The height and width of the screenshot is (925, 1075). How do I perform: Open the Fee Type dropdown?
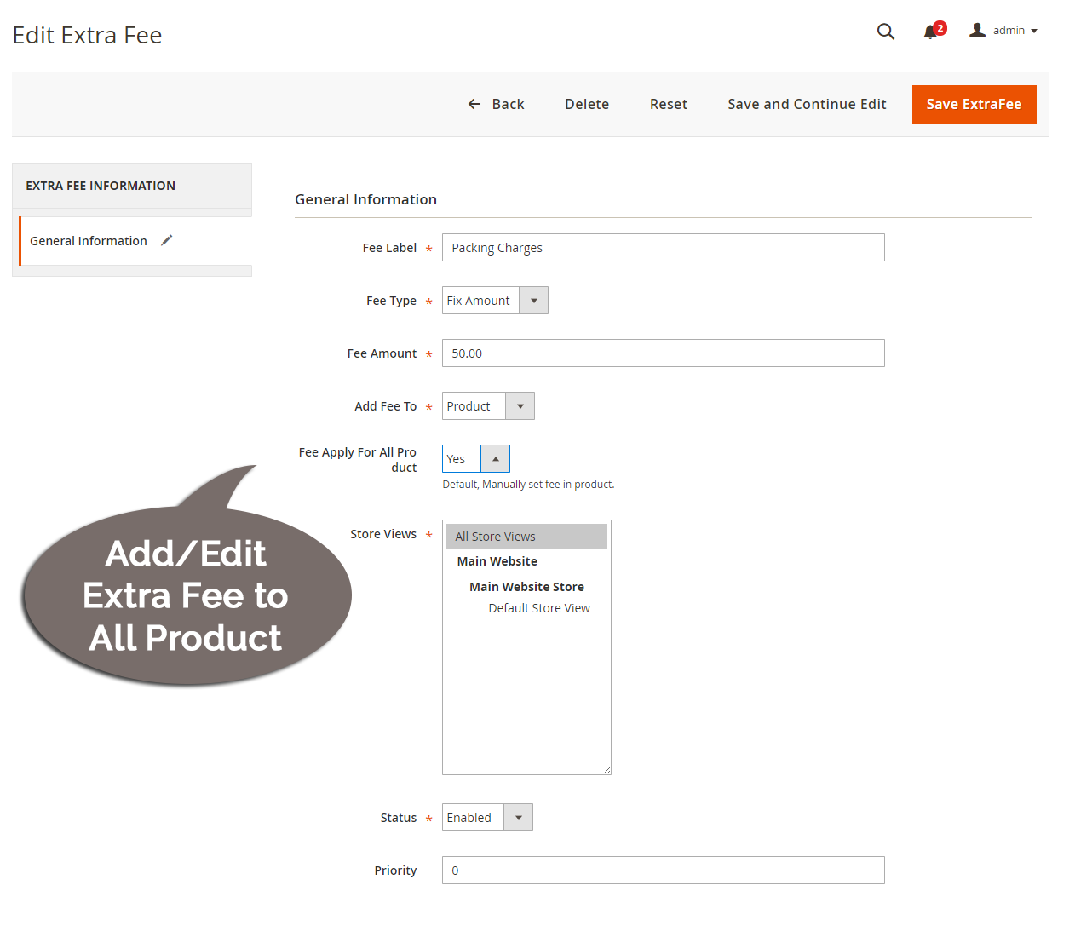tap(533, 300)
